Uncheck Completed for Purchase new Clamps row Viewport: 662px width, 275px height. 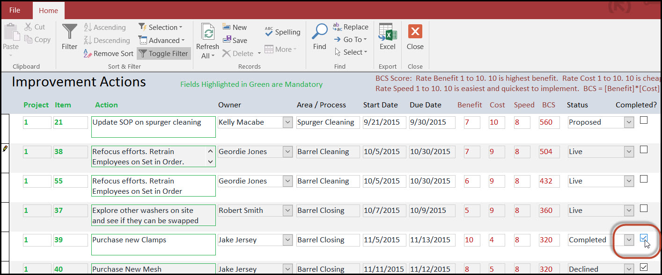644,238
